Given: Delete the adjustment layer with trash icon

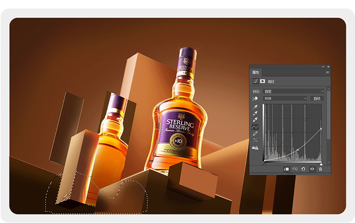Looking at the screenshot, I should [320, 169].
